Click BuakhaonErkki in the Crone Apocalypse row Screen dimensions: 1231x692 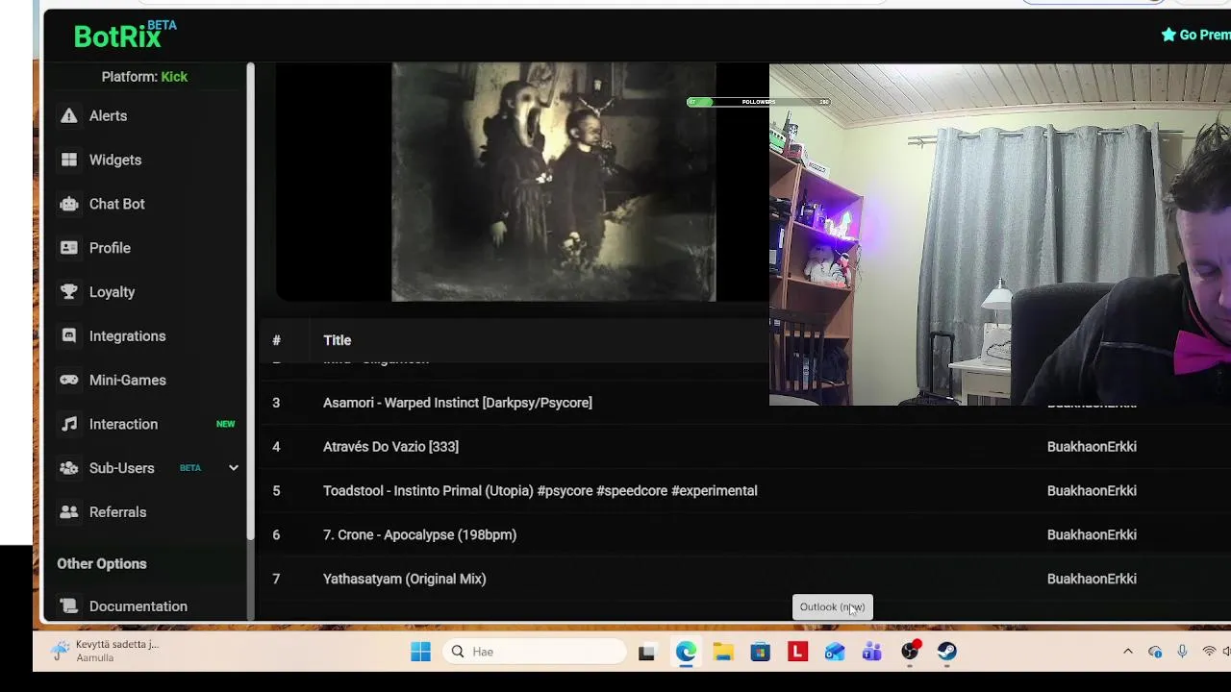[x=1092, y=535]
